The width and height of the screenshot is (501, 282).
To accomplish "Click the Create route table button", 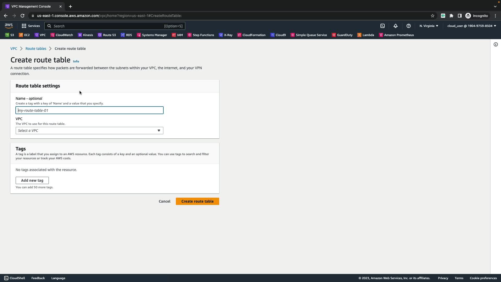I will point(197,201).
